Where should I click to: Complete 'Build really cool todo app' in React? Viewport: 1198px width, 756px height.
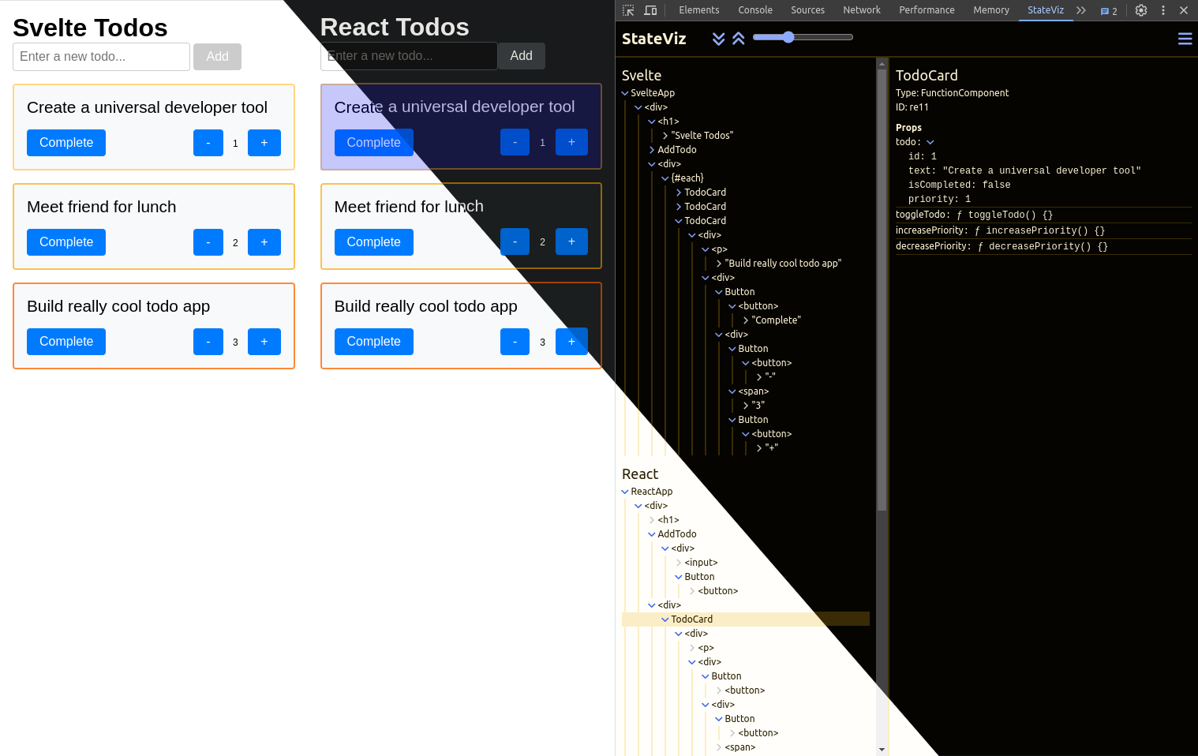(x=374, y=341)
